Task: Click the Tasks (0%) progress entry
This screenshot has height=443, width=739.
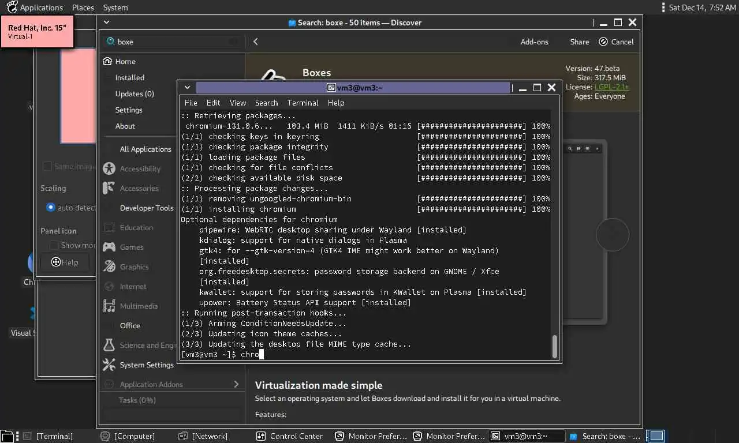Action: click(137, 400)
